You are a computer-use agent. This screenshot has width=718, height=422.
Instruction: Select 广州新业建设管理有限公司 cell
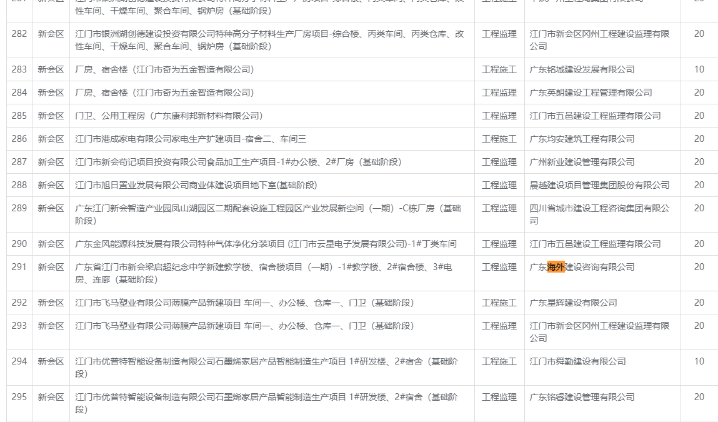(x=582, y=162)
